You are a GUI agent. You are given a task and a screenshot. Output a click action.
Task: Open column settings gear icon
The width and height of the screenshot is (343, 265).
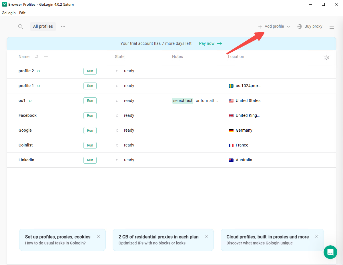[x=327, y=57]
